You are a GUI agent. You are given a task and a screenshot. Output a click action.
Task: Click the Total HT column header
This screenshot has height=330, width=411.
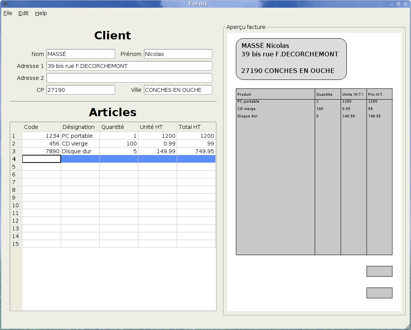(196, 127)
